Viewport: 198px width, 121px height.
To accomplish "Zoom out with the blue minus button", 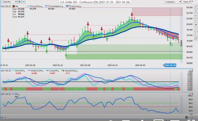I will pos(23,2).
